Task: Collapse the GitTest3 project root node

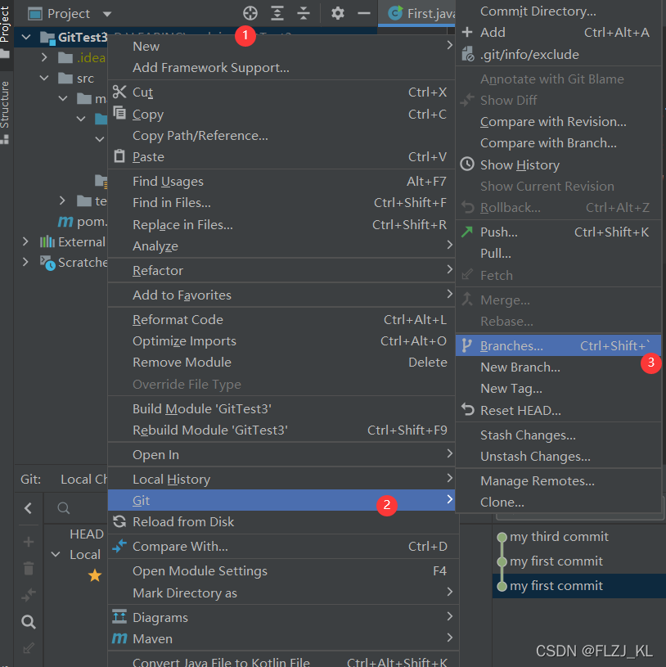Action: pos(26,38)
